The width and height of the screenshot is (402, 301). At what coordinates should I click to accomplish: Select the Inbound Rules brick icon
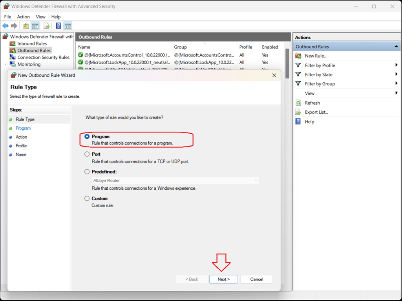click(x=13, y=44)
